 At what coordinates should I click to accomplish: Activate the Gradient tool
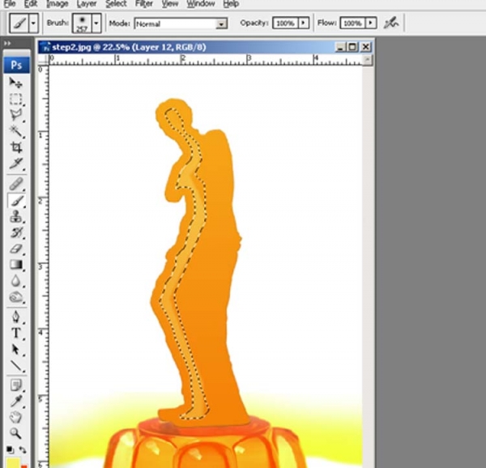click(15, 265)
